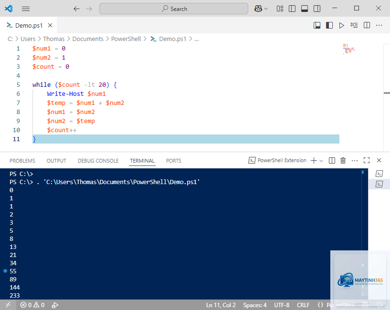Change CRLF end of line sequence
The width and height of the screenshot is (390, 310).
pyautogui.click(x=303, y=305)
